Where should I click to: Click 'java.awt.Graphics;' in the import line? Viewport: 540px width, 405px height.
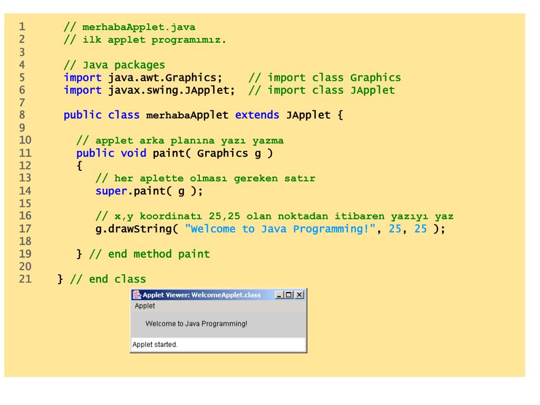(165, 78)
